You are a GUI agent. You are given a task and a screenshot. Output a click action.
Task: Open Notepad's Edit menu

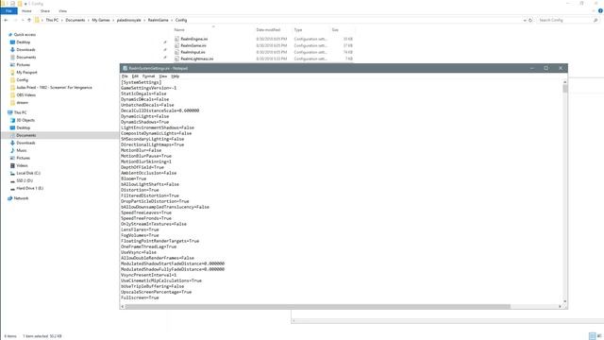point(135,76)
